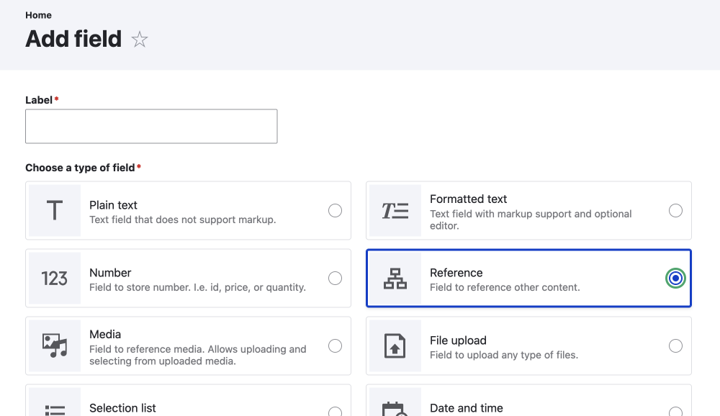Screen dimensions: 720x416
Task: Click the 'Add field' page heading
Action: coord(73,39)
